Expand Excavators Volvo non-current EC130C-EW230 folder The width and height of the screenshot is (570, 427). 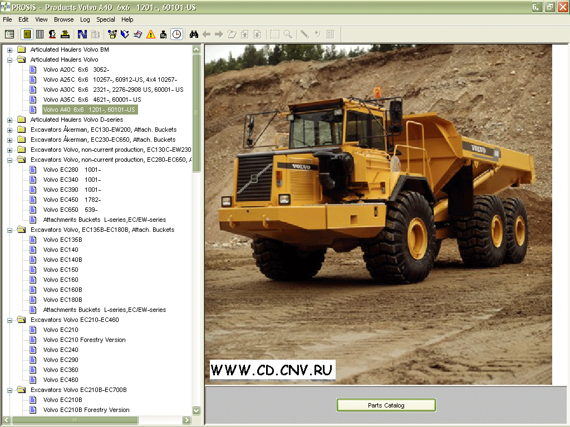coord(10,150)
